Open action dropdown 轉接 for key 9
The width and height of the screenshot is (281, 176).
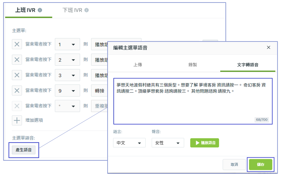pyautogui.click(x=99, y=90)
